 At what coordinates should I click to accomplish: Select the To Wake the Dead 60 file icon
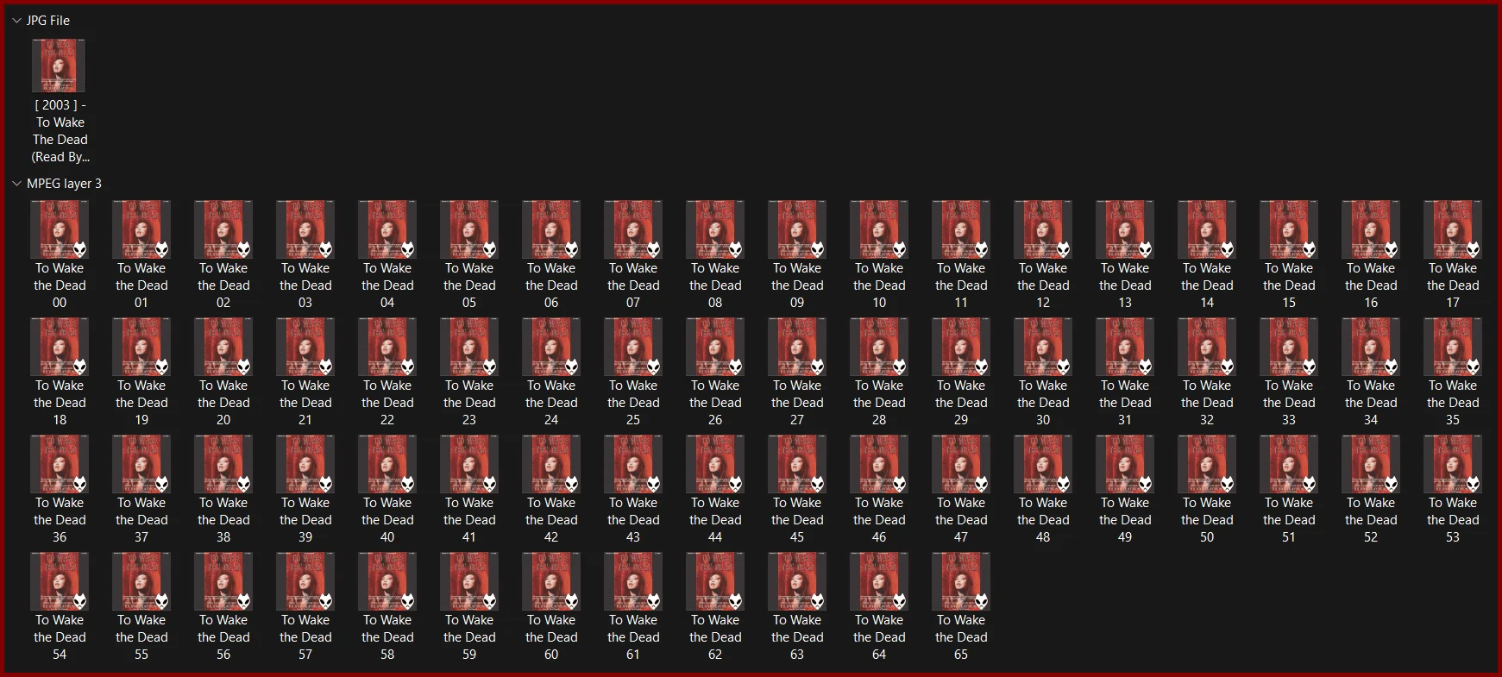(551, 581)
